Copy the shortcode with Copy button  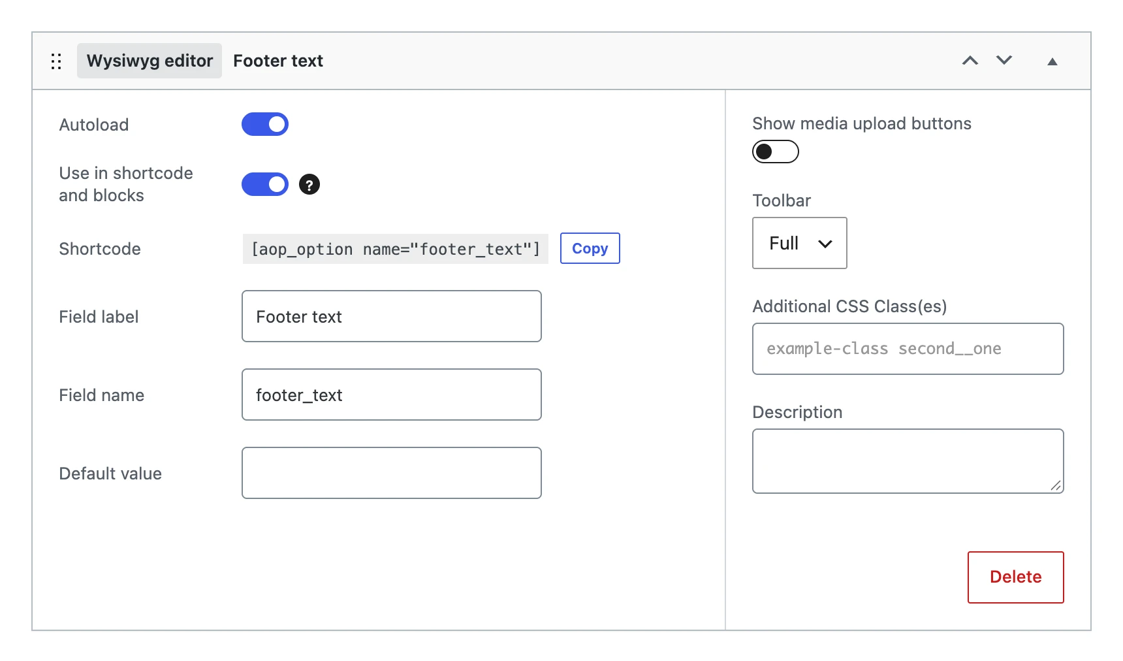coord(590,248)
